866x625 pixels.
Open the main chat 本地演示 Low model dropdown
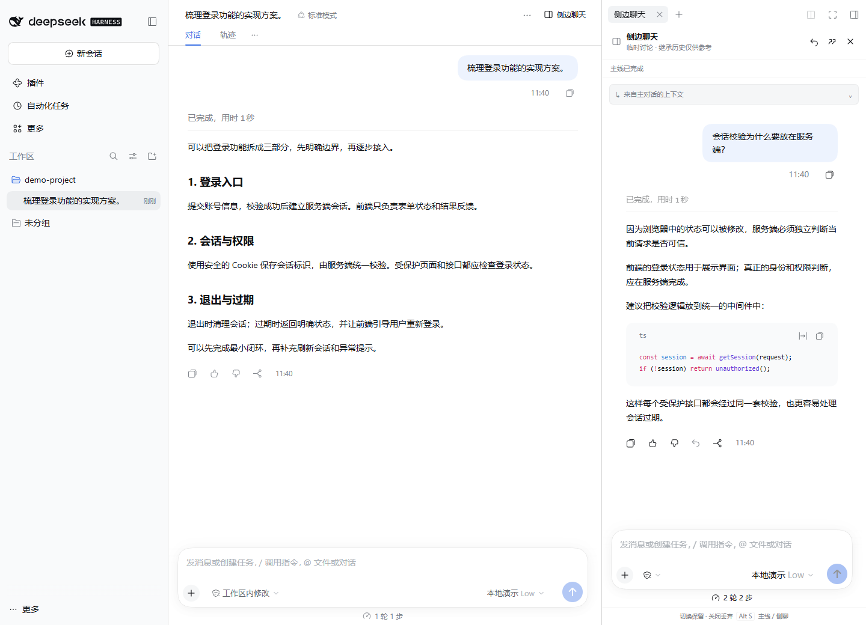click(515, 593)
